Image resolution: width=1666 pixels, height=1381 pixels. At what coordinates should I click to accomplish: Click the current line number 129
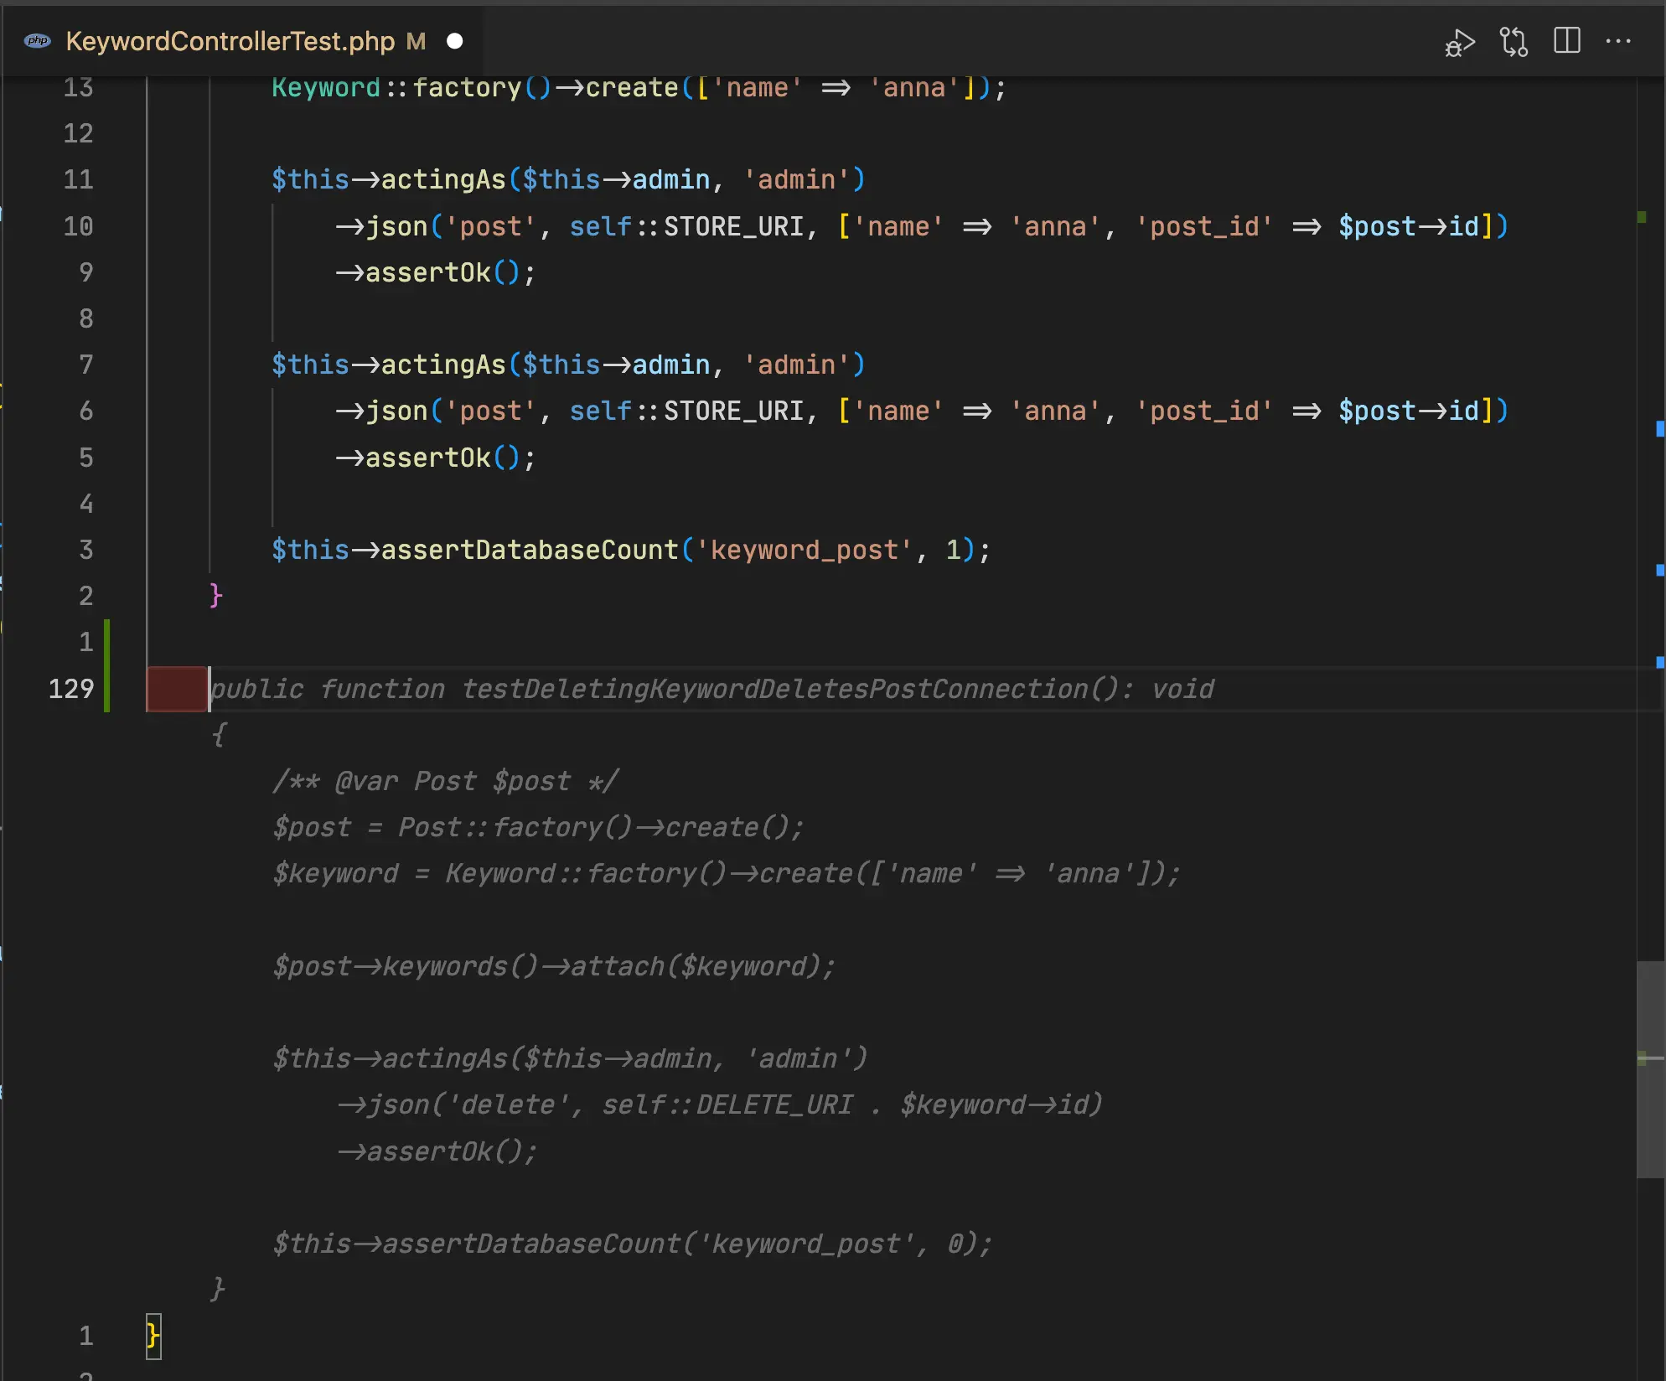click(71, 689)
